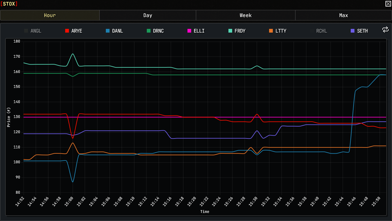
Task: Click the ARYE dip at 15:00
Action: 73,138
